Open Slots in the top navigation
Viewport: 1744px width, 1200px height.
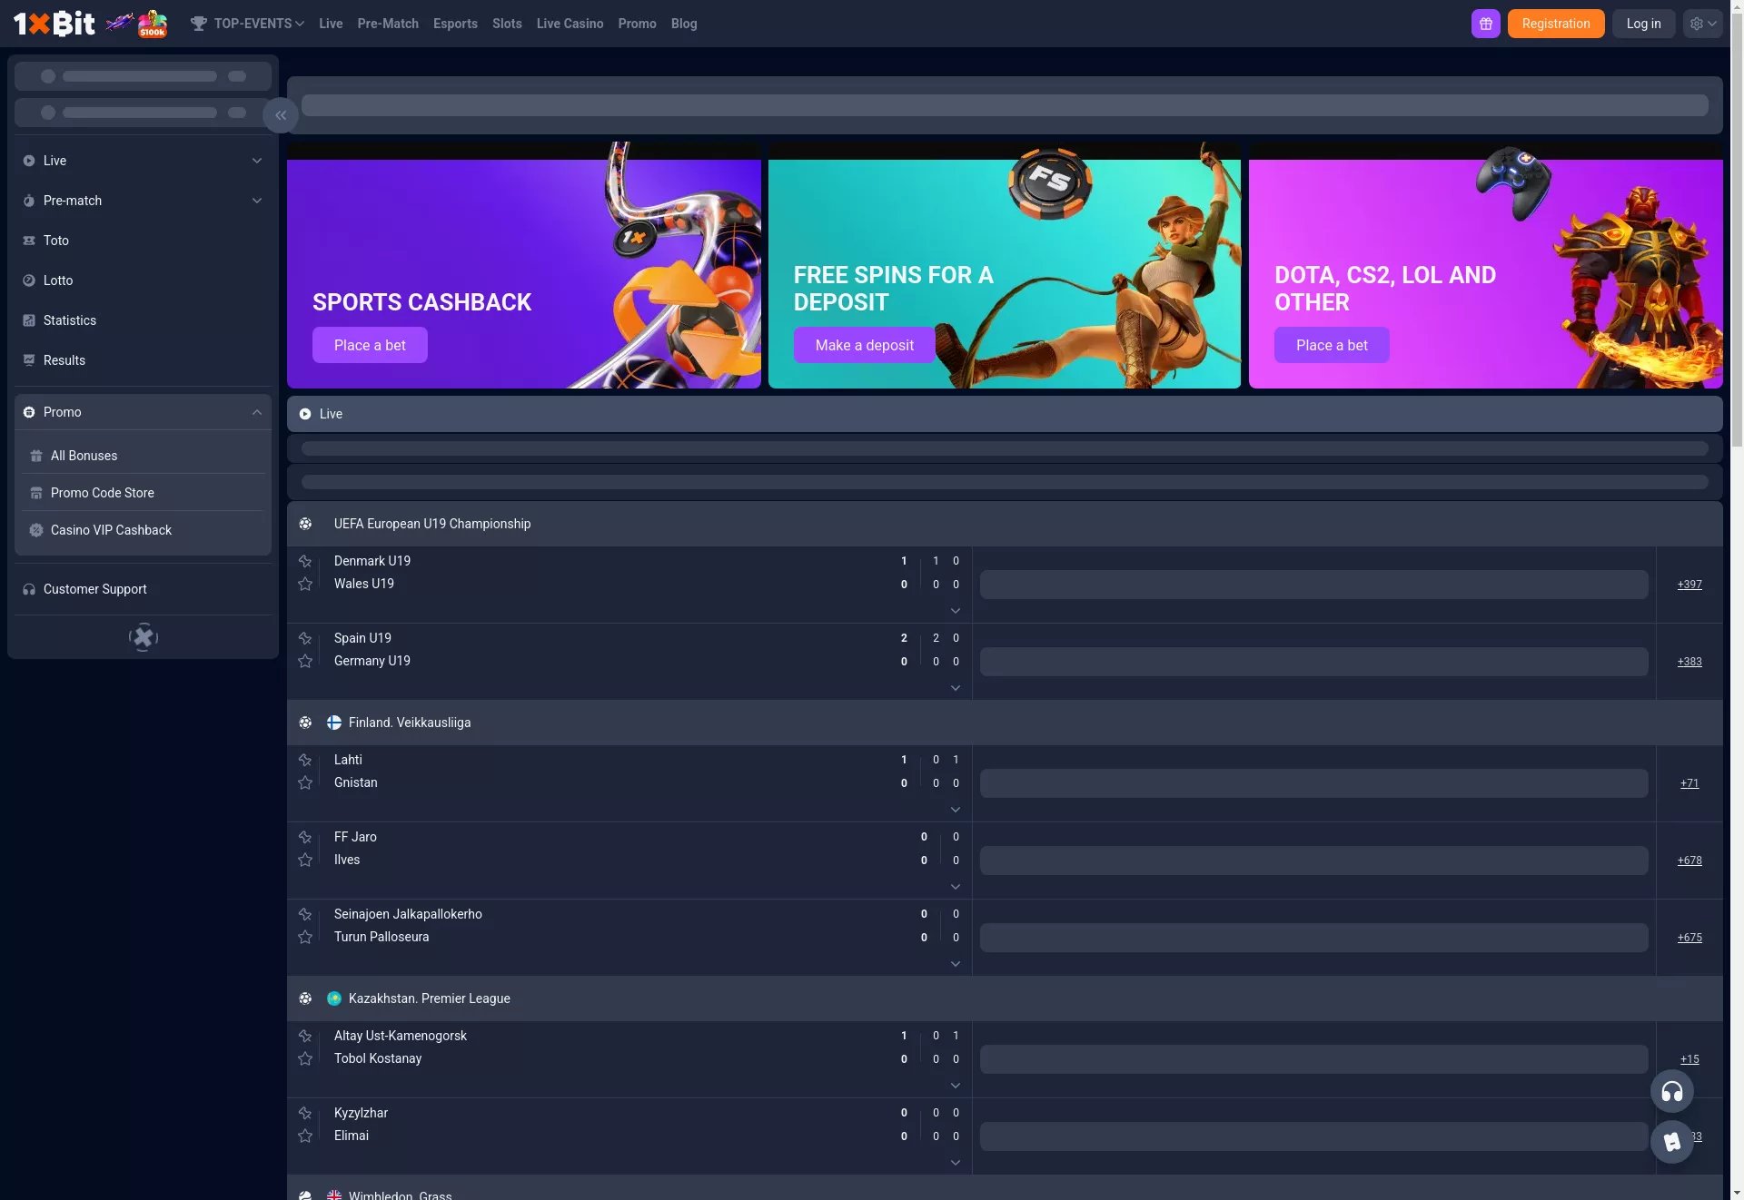coord(507,24)
